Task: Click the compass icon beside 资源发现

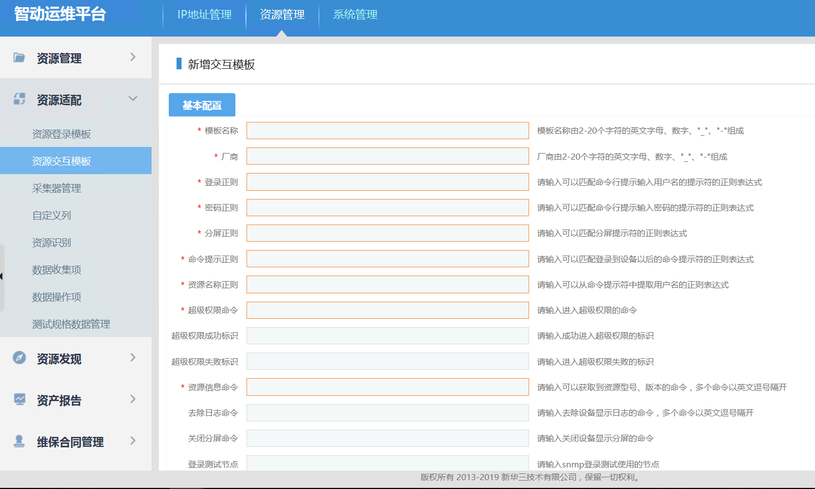Action: [x=19, y=358]
